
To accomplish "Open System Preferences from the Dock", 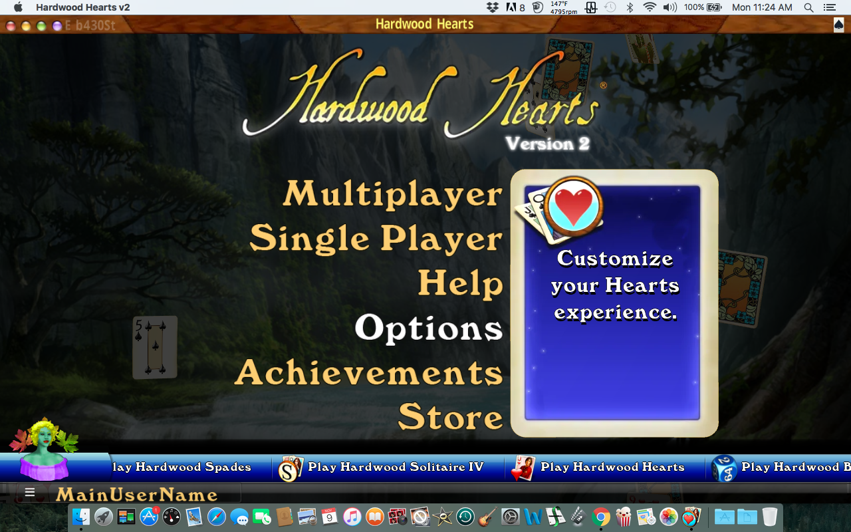I will point(510,517).
